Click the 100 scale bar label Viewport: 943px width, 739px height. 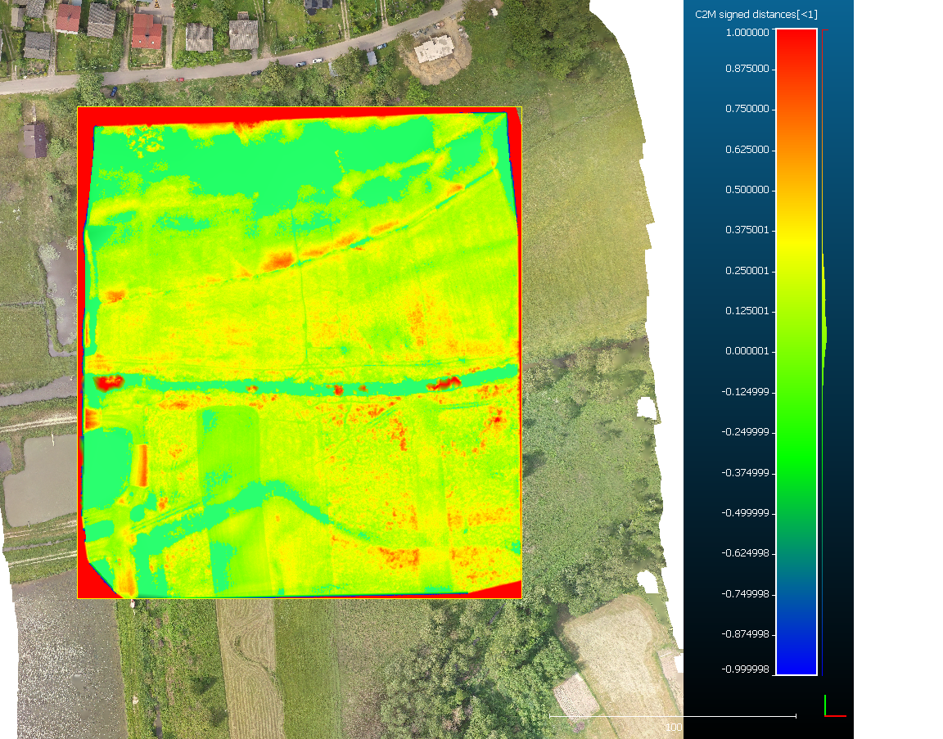pyautogui.click(x=674, y=728)
